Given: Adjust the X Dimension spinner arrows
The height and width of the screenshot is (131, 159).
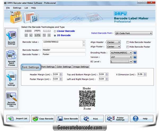Looking at the screenshot, I should click(x=145, y=74).
